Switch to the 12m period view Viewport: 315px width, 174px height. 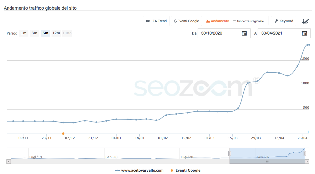click(x=56, y=33)
